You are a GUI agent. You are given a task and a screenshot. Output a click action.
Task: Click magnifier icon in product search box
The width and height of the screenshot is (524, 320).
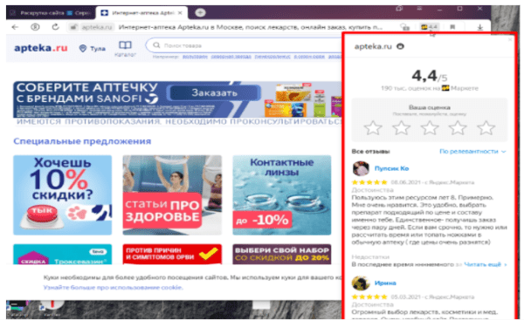(x=156, y=45)
